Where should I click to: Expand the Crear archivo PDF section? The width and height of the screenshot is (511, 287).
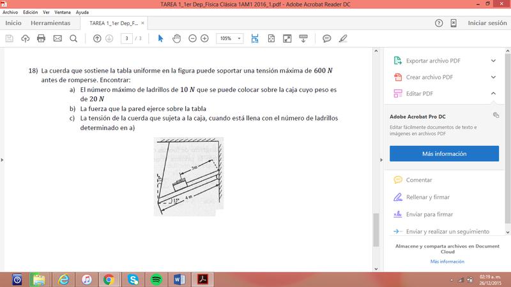(x=493, y=77)
